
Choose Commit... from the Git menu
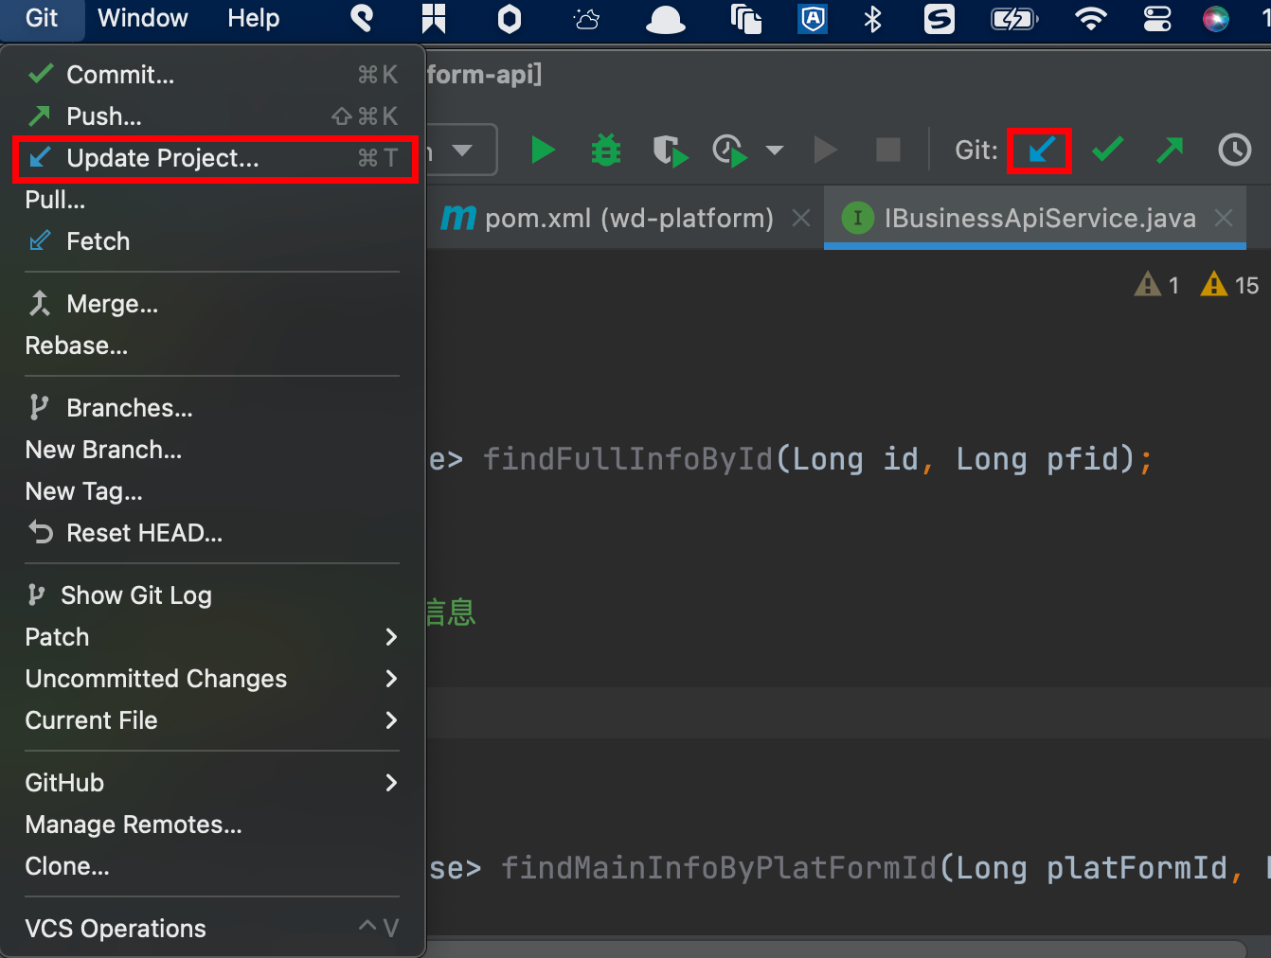tap(213, 75)
